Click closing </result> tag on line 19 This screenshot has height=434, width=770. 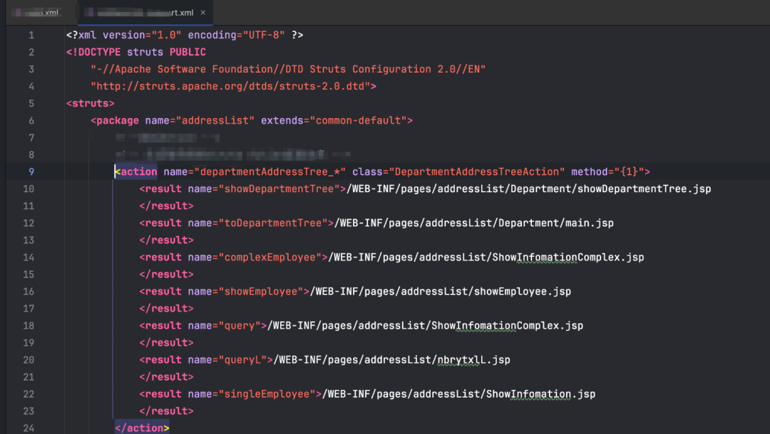pos(166,344)
